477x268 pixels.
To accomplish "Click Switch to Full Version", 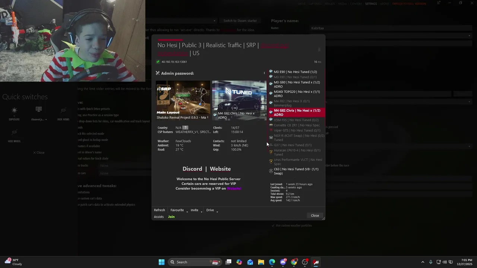I will (409, 4).
